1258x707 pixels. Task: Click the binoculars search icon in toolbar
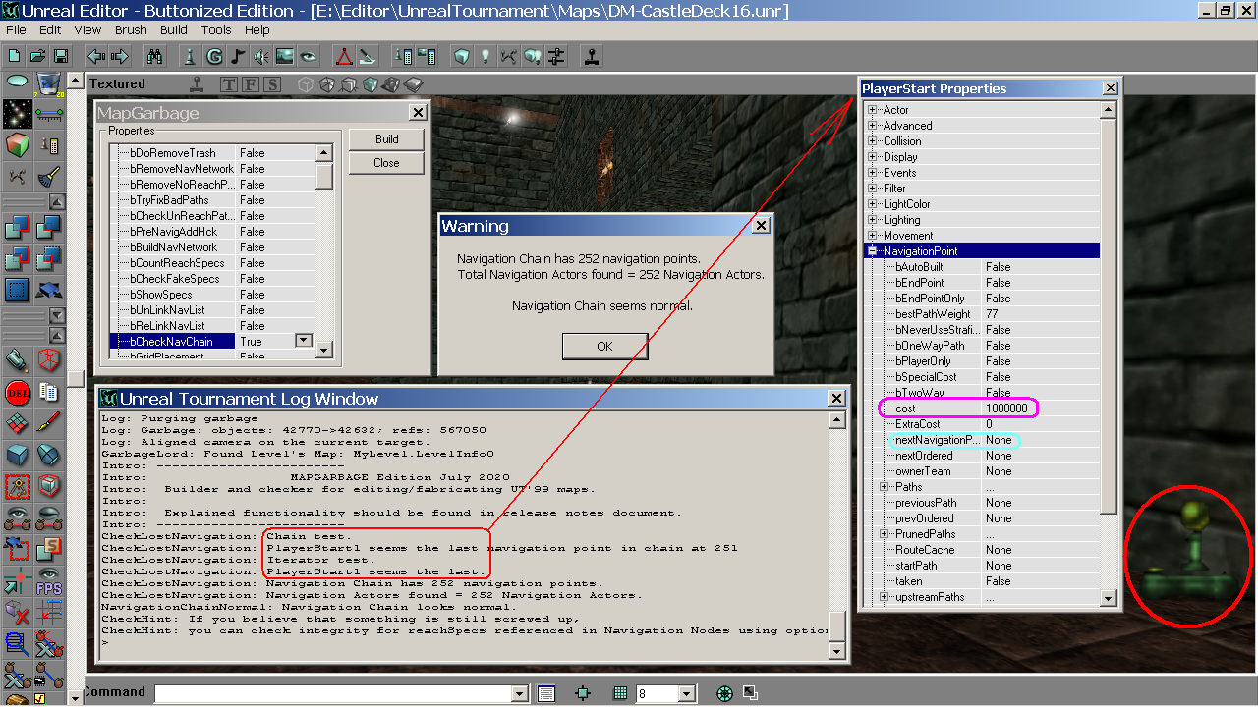click(x=154, y=56)
